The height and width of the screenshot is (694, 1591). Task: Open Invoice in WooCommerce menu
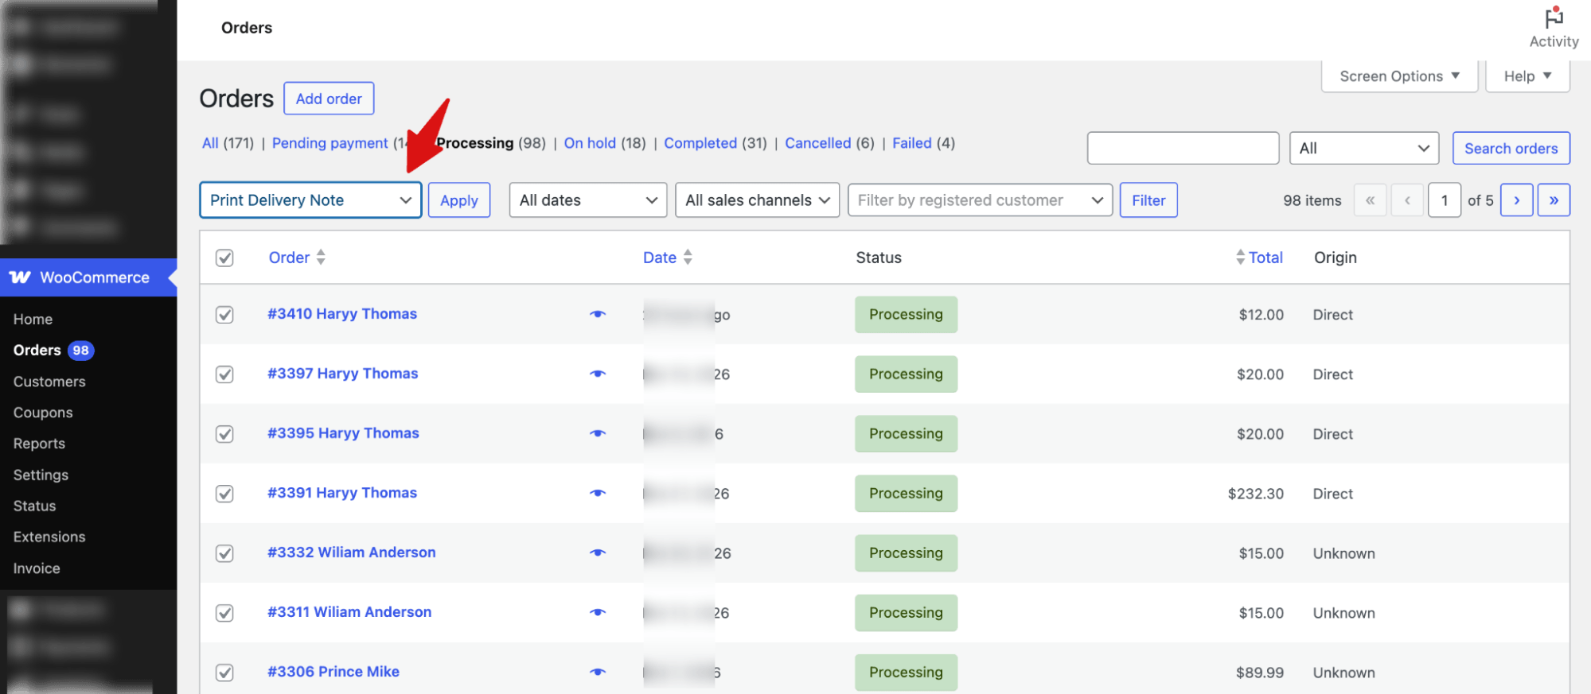37,568
